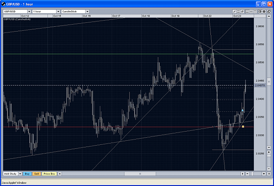Click the current price label 2.04370
274x186 pixels.
[x=260, y=85]
